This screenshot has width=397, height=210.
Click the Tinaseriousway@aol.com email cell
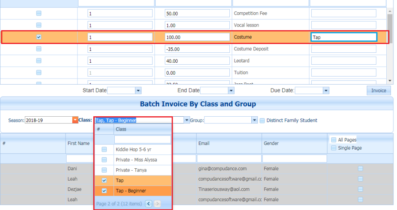point(224,189)
